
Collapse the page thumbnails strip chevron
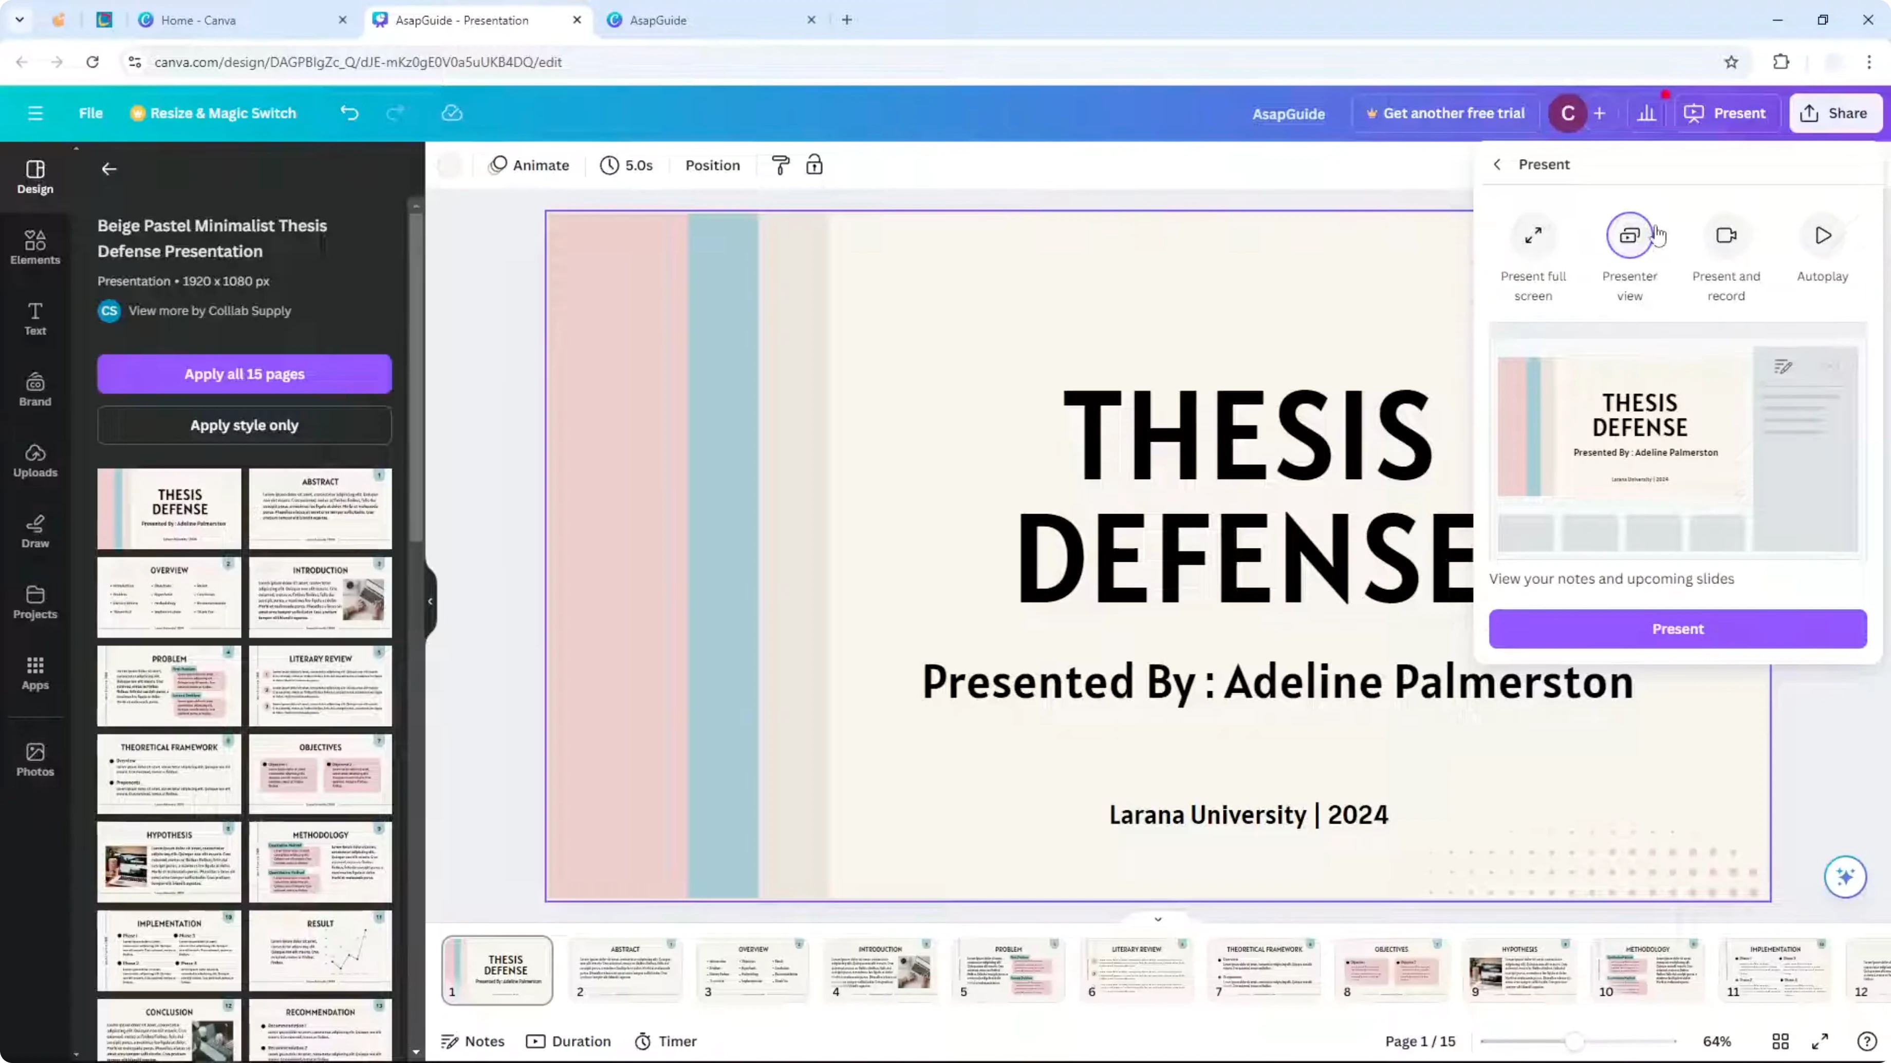(x=1158, y=919)
